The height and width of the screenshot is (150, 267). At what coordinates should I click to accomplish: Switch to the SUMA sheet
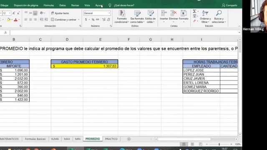point(55,139)
